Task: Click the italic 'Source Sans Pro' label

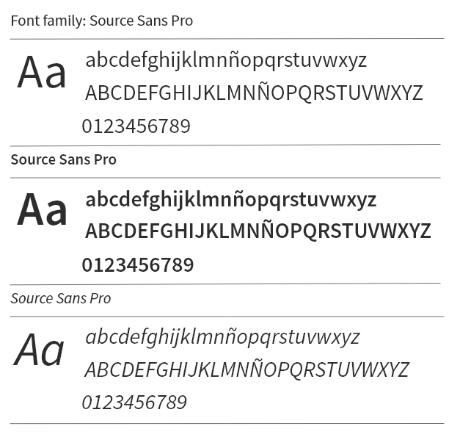Action: 61,298
